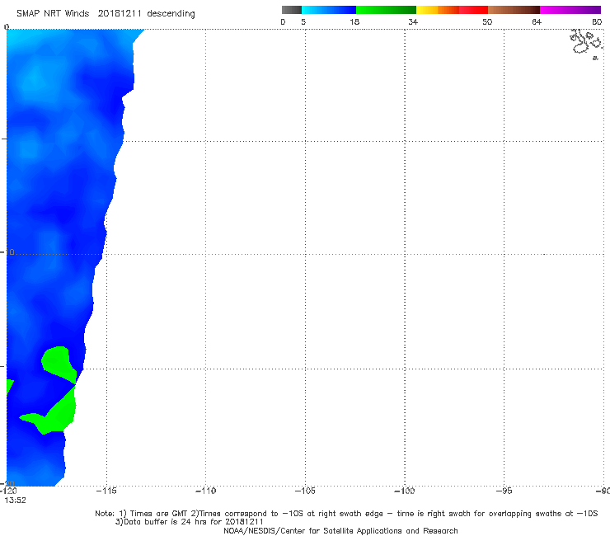Click the red segment of the color scale
Screen dimensions: 610x536
473,10
